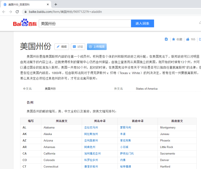201x169 pixels.
Task: Reload the page with refresh icon
Action: point(17,12)
